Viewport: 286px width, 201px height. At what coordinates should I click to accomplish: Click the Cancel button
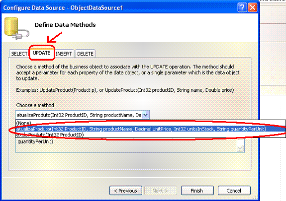[234, 191]
